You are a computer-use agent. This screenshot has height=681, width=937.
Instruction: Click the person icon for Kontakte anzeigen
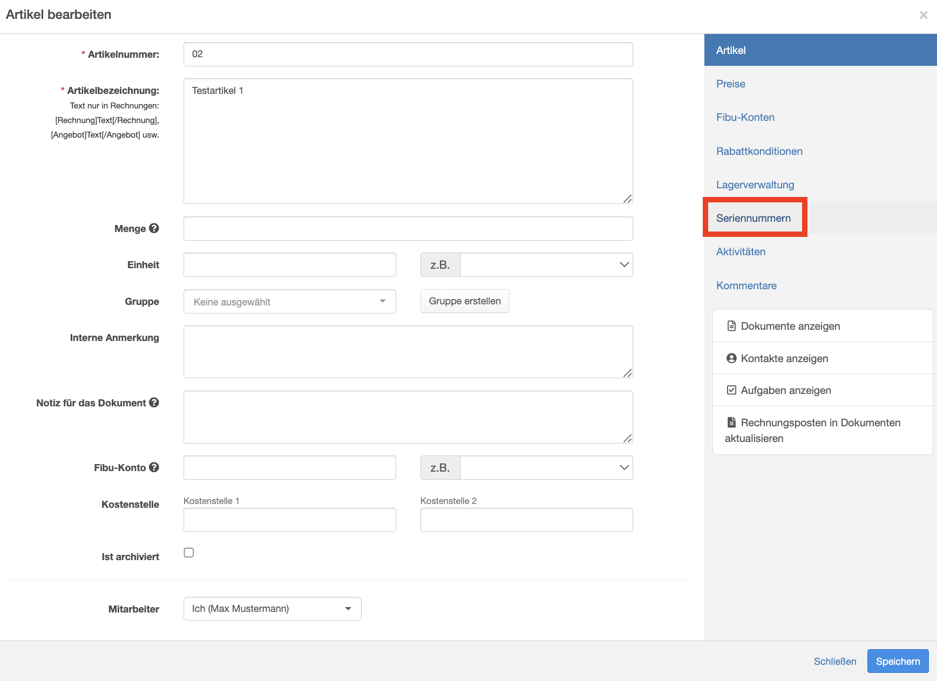[731, 358]
